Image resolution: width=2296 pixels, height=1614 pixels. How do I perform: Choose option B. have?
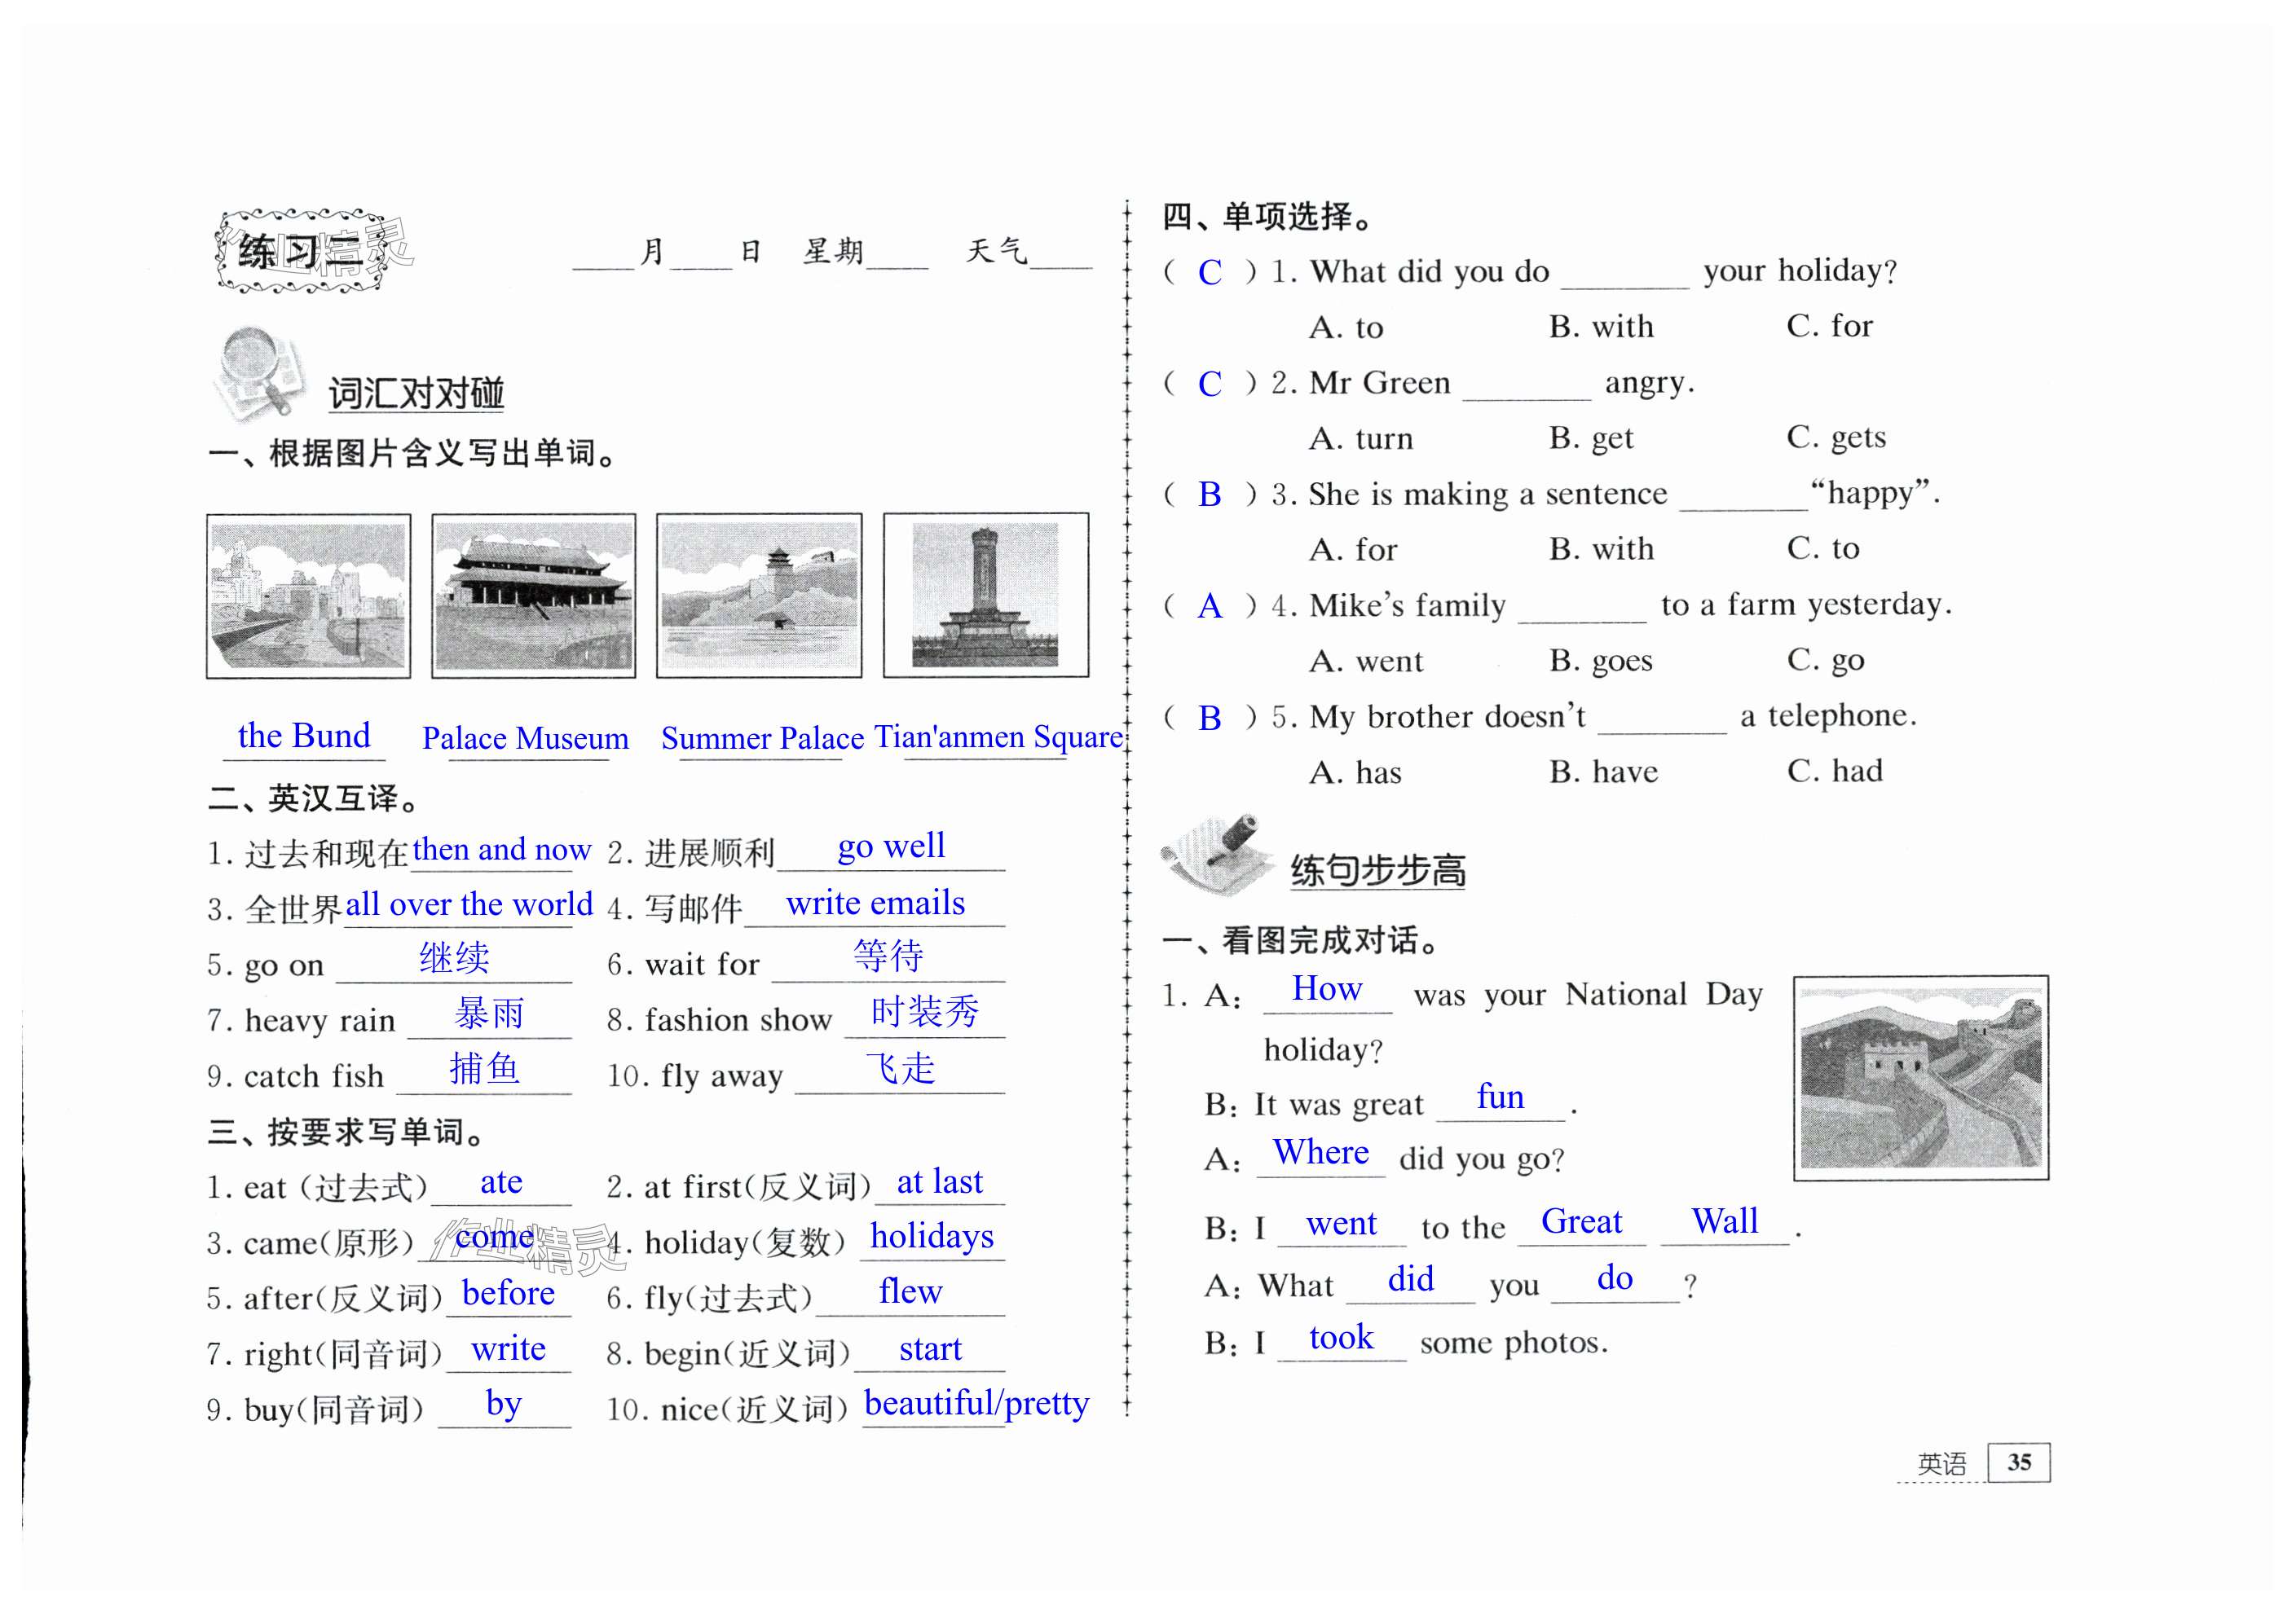pos(1603,772)
